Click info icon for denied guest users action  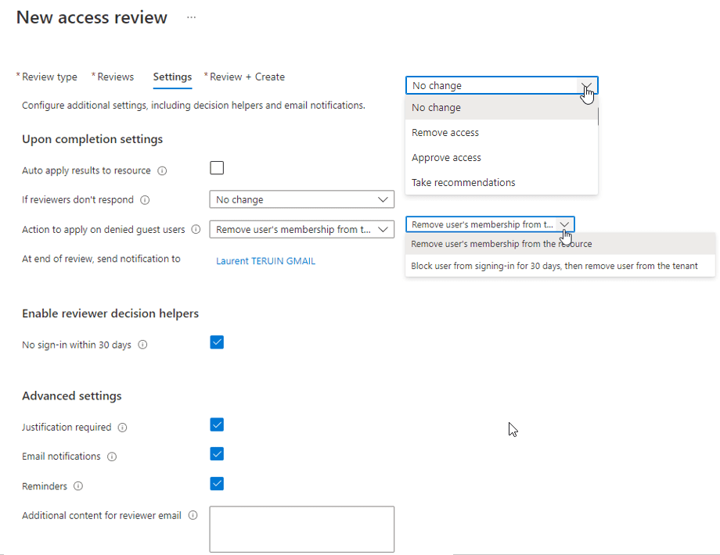196,230
